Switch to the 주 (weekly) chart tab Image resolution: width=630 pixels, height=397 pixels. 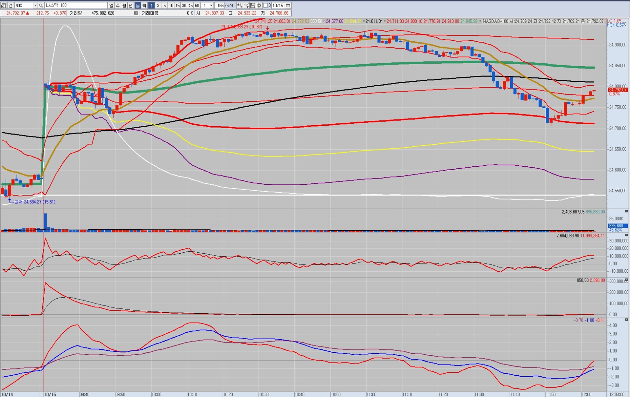coord(117,6)
